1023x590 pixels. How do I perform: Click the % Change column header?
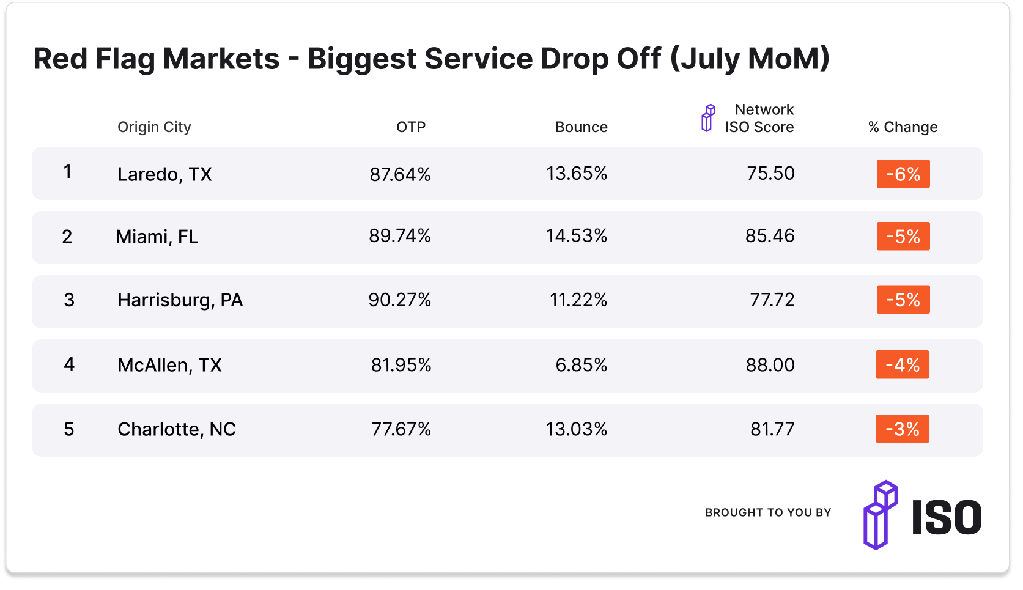[903, 127]
